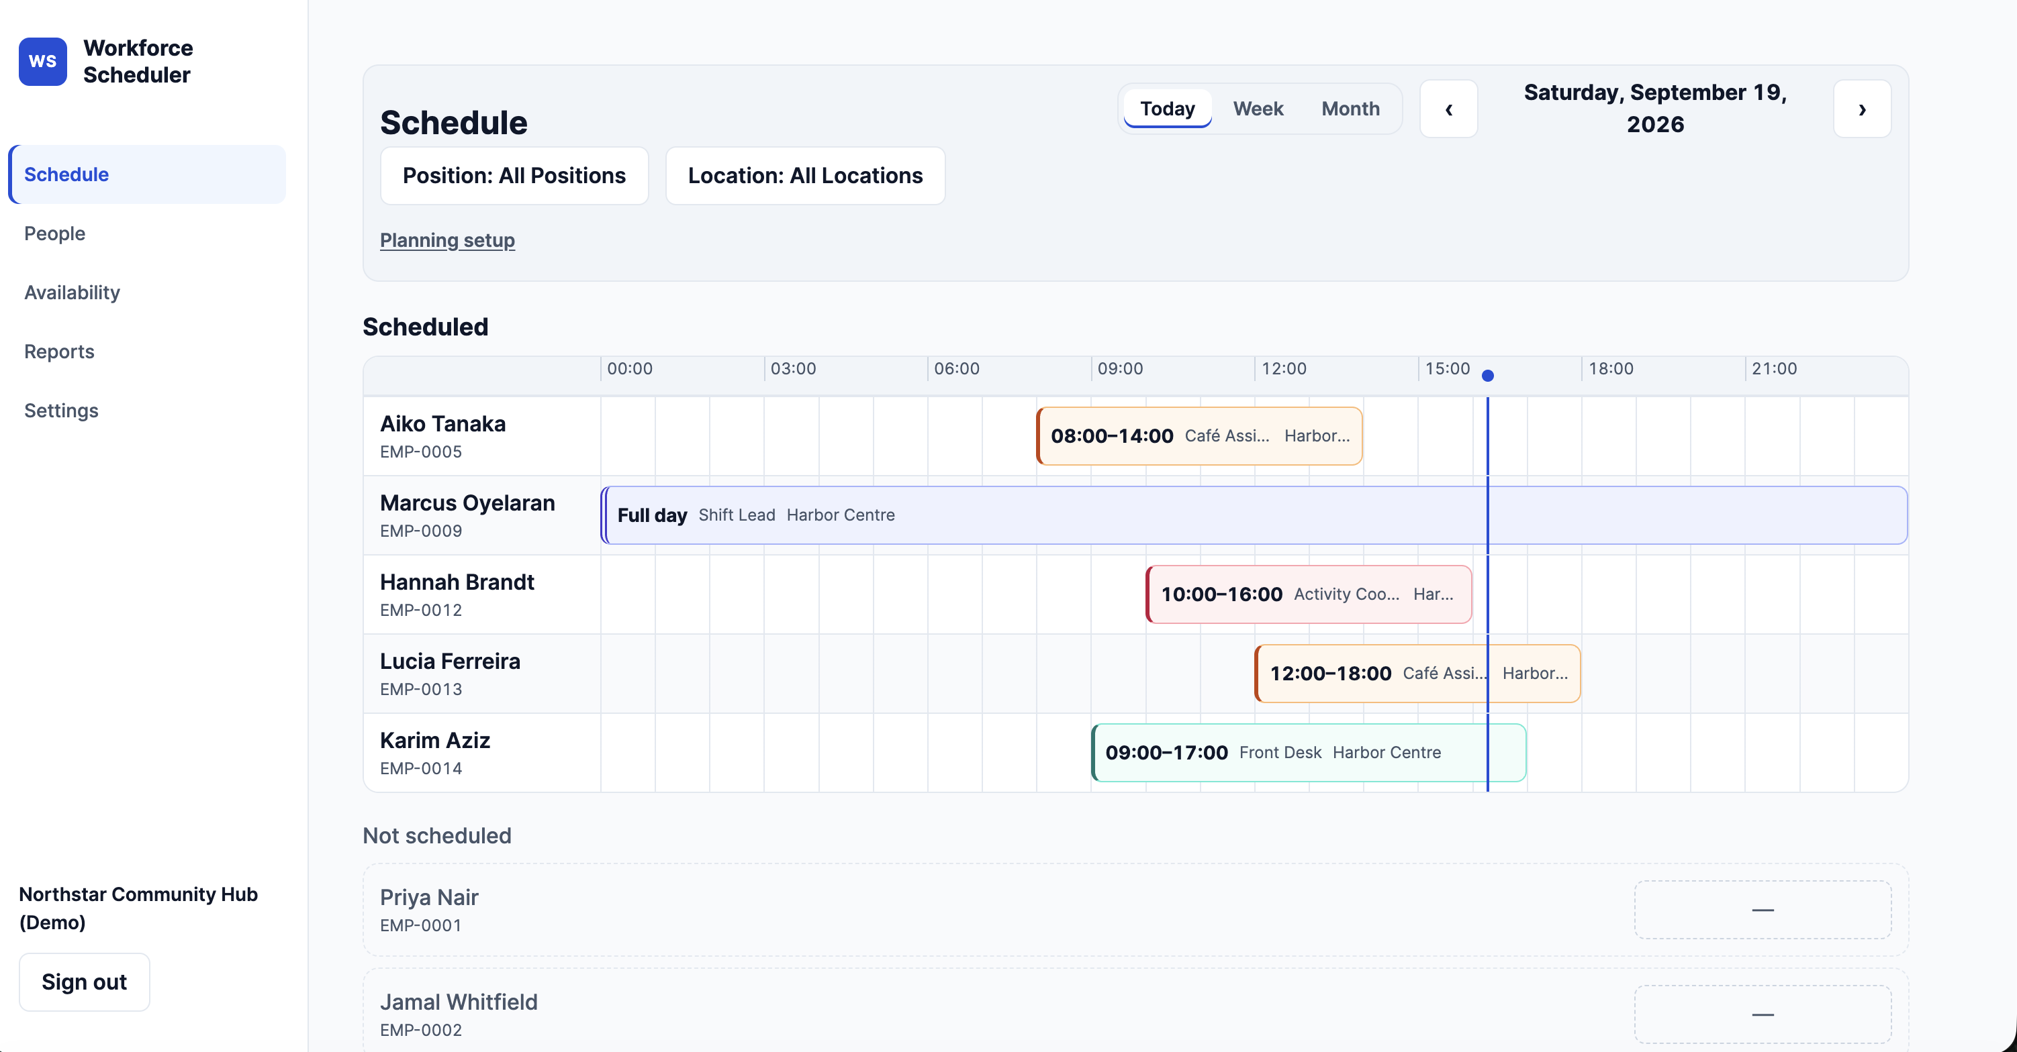Viewport: 2017px width, 1052px height.
Task: Click the WS app logo icon
Action: (42, 61)
